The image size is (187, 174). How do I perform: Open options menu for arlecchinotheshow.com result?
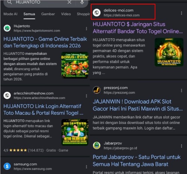coord(86,96)
